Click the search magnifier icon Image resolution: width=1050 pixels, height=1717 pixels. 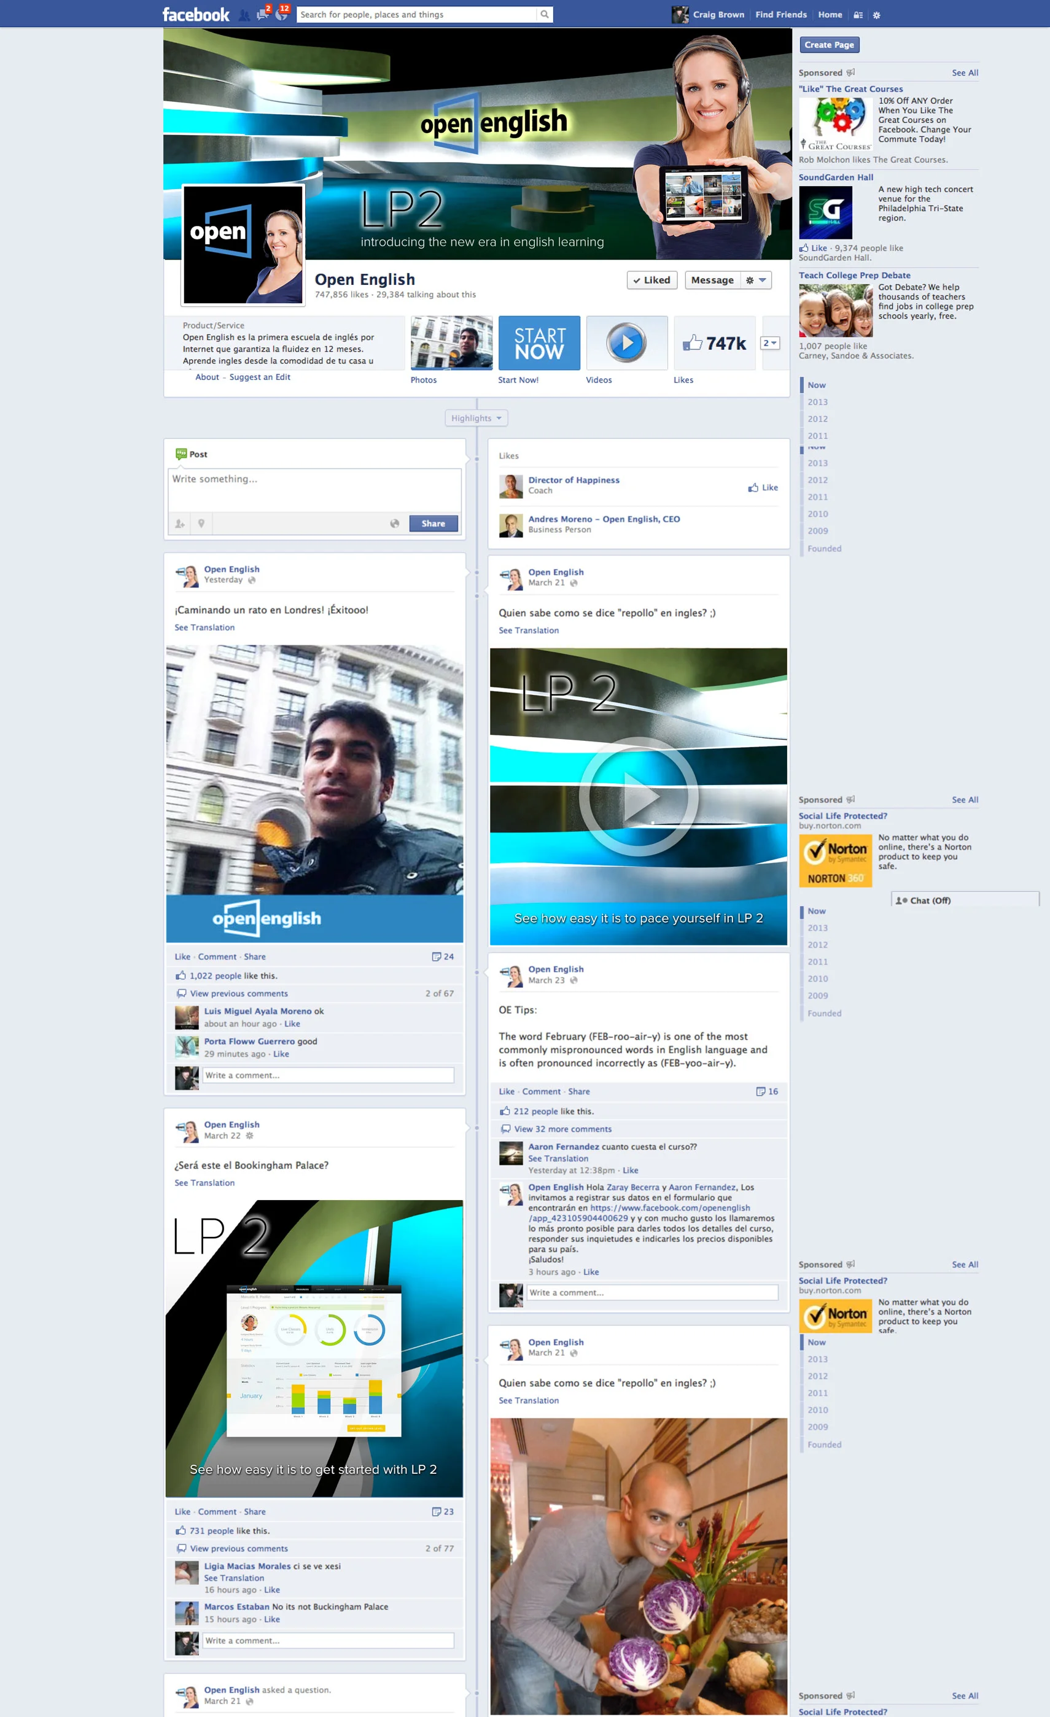click(x=545, y=15)
